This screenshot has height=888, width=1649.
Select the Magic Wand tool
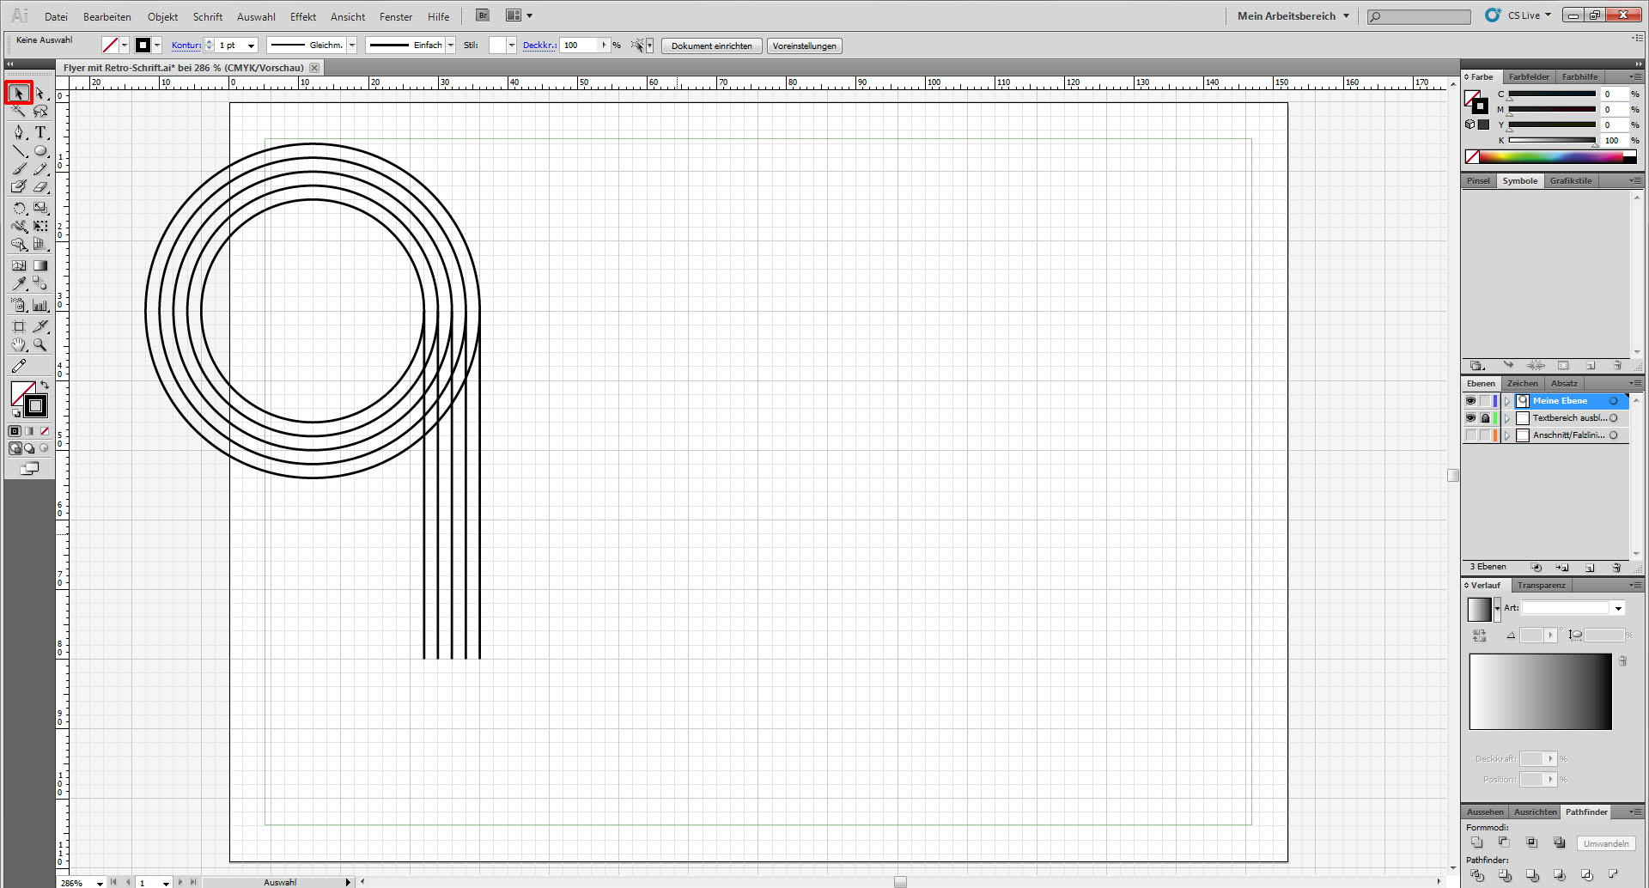pyautogui.click(x=19, y=112)
